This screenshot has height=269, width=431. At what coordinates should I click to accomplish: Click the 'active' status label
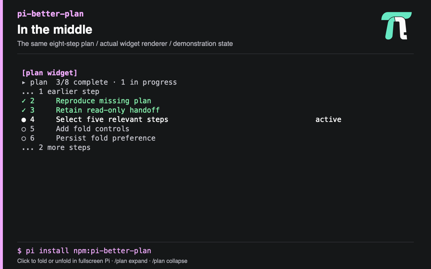click(328, 119)
